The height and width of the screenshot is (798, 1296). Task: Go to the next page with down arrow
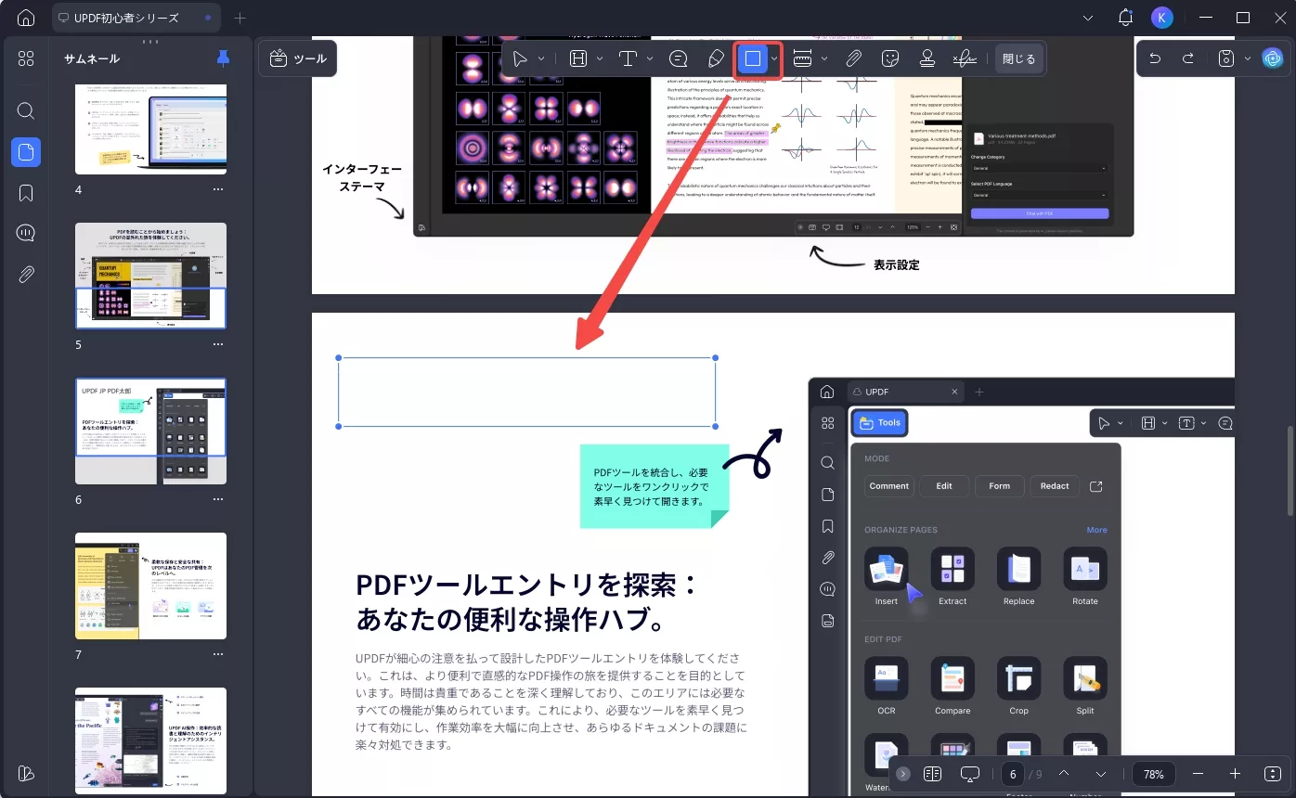[x=1101, y=774]
